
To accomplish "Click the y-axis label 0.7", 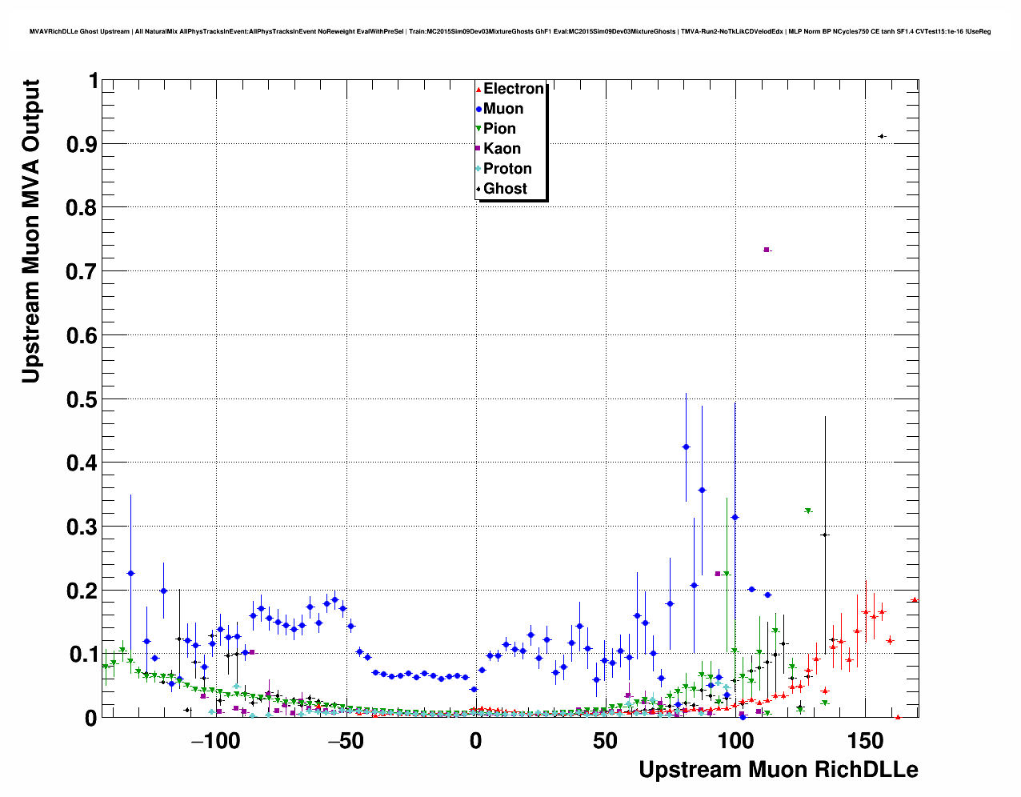I will pyautogui.click(x=82, y=272).
